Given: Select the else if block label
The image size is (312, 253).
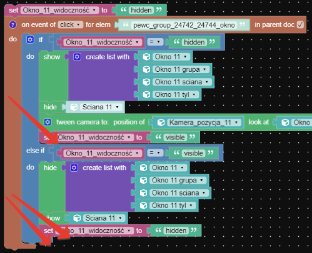Looking at the screenshot, I should pos(35,151).
